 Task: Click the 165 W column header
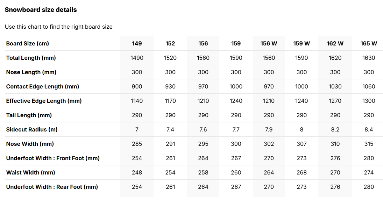pyautogui.click(x=369, y=43)
